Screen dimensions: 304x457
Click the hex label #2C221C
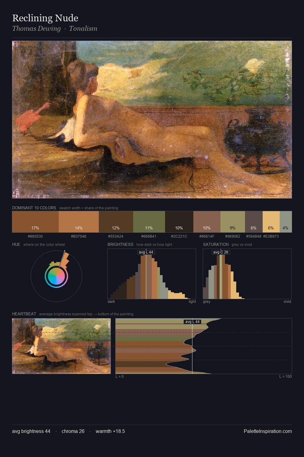click(x=179, y=236)
